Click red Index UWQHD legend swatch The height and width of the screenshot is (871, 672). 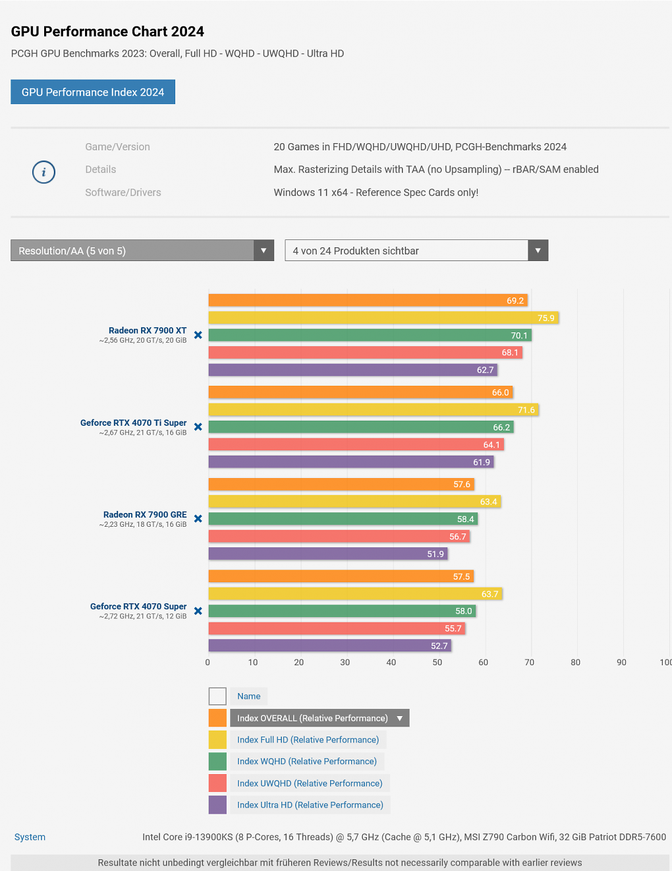[x=217, y=783]
